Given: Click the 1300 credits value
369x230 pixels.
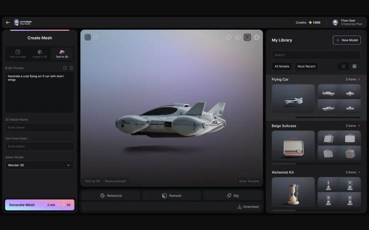Looking at the screenshot, I should pyautogui.click(x=316, y=23).
